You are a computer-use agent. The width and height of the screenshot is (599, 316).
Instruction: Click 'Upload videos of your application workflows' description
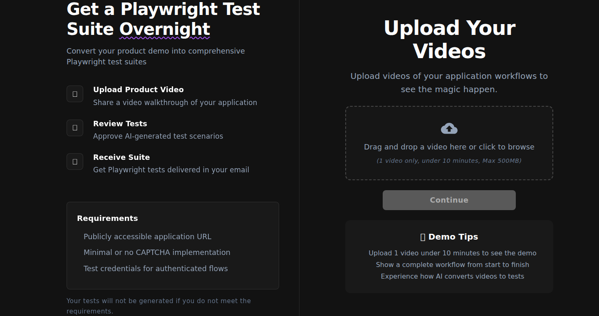tap(449, 83)
